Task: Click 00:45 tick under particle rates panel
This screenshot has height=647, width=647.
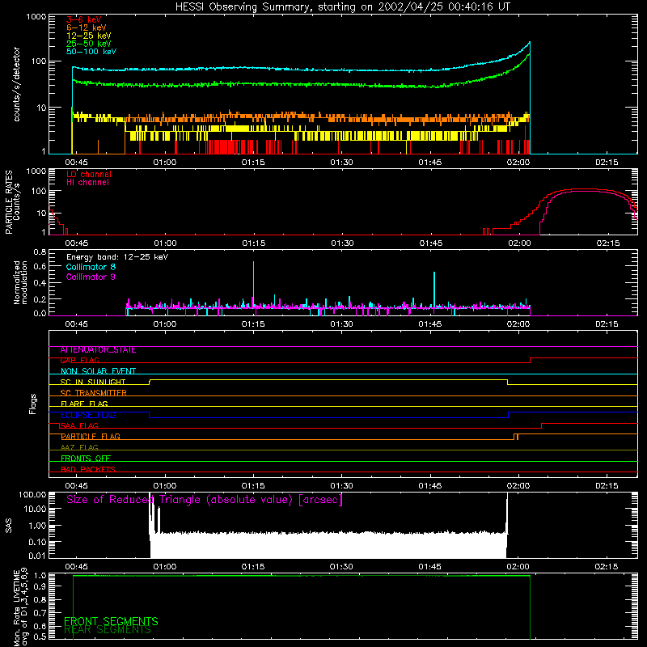Action: (76, 243)
